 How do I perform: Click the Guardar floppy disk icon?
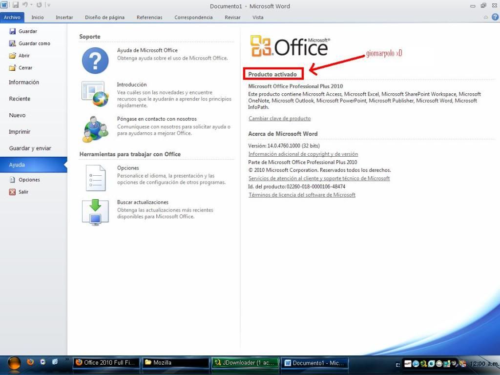tap(12, 31)
